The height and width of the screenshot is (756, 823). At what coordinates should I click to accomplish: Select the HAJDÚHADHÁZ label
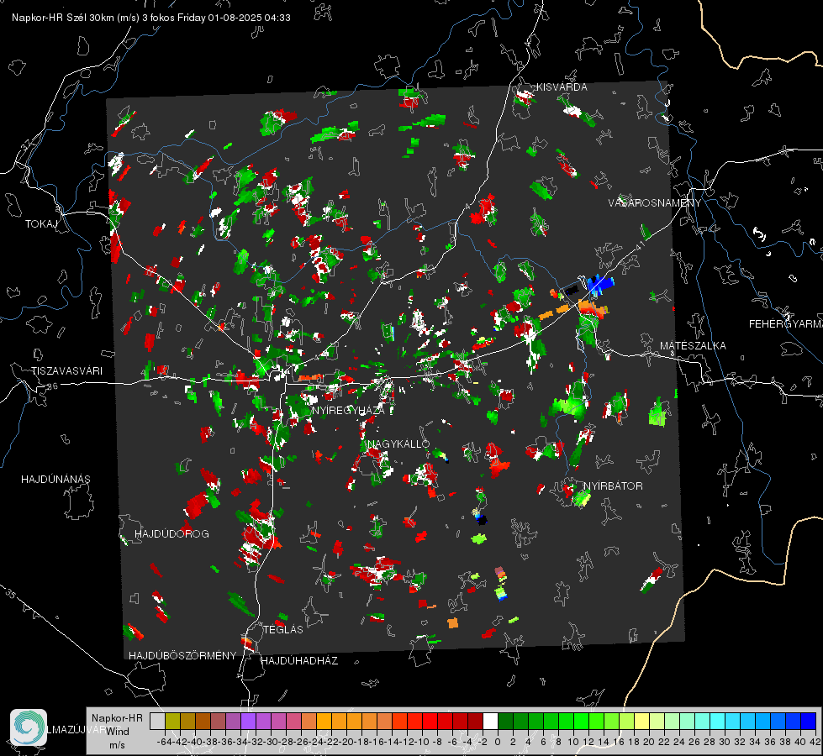pyautogui.click(x=299, y=661)
